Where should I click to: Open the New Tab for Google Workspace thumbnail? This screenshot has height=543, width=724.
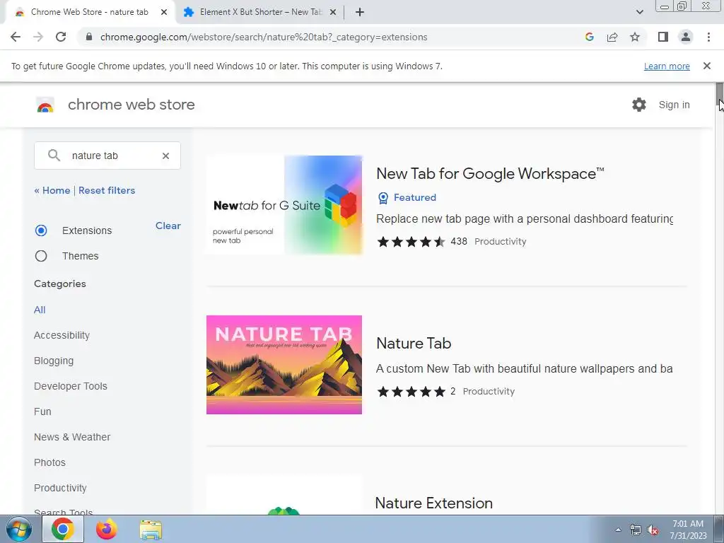pyautogui.click(x=284, y=205)
